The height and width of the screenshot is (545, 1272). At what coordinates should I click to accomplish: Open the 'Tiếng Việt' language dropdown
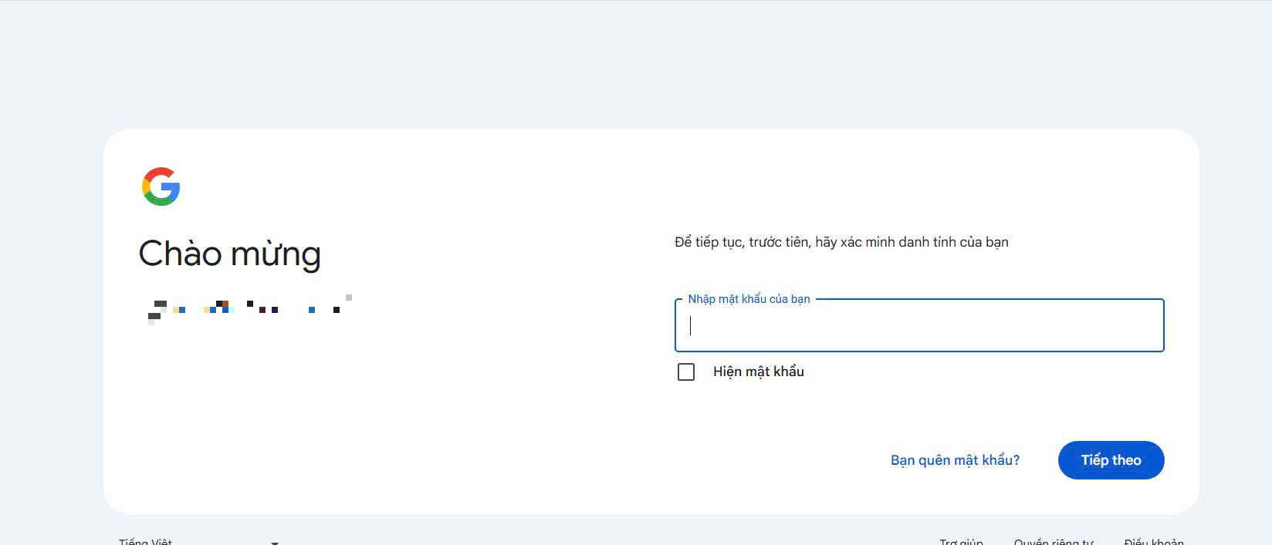[146, 542]
